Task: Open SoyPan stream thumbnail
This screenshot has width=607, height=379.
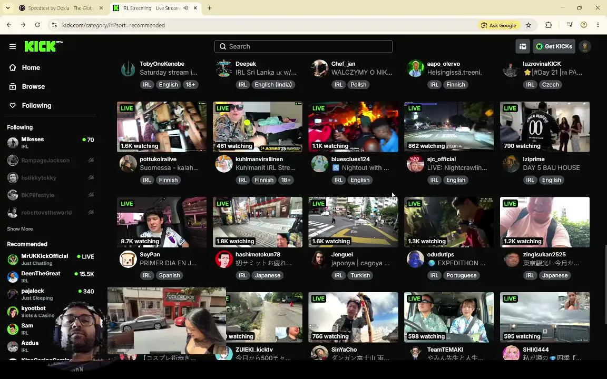Action: [x=162, y=222]
